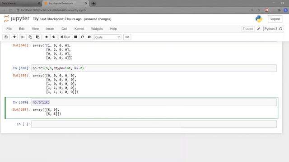Screen dimensions: 289x162
Task: Run the selected cell
Action: pos(65,37)
